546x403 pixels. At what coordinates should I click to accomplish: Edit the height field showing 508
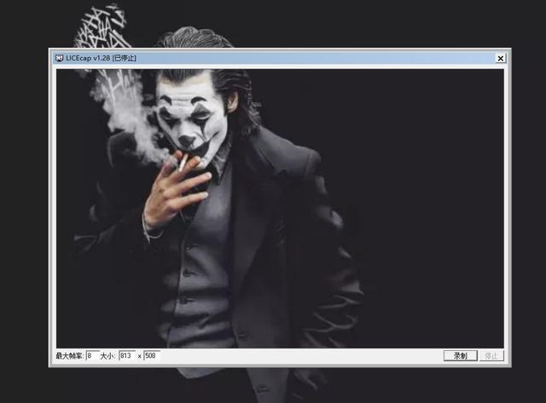pos(152,355)
